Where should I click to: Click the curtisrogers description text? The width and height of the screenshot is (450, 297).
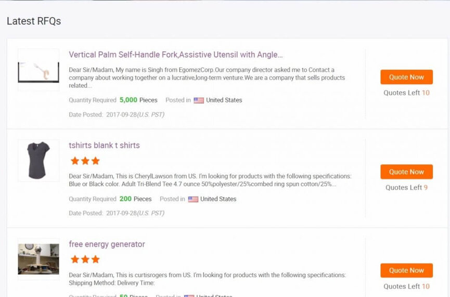[207, 279]
